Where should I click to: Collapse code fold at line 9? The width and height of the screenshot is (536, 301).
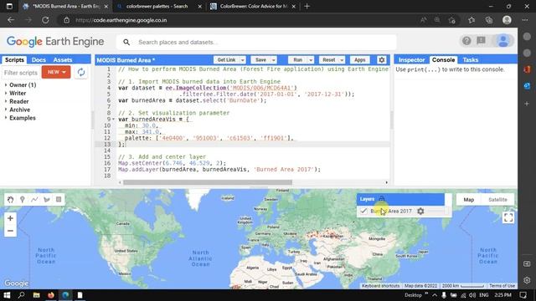(x=114, y=119)
